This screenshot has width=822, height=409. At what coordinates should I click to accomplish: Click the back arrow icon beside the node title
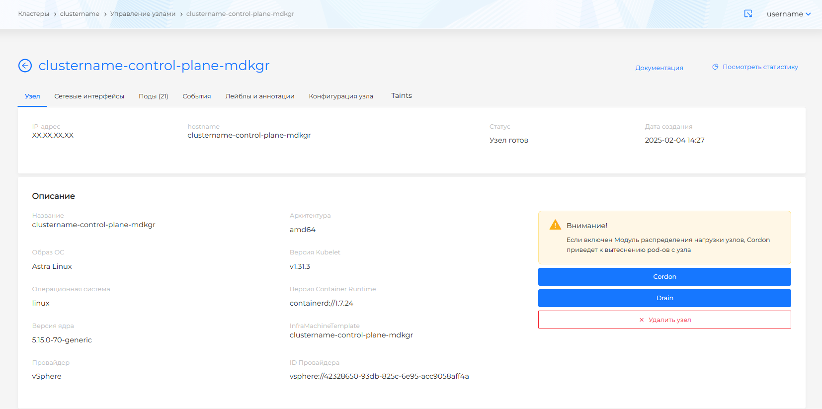coord(25,66)
